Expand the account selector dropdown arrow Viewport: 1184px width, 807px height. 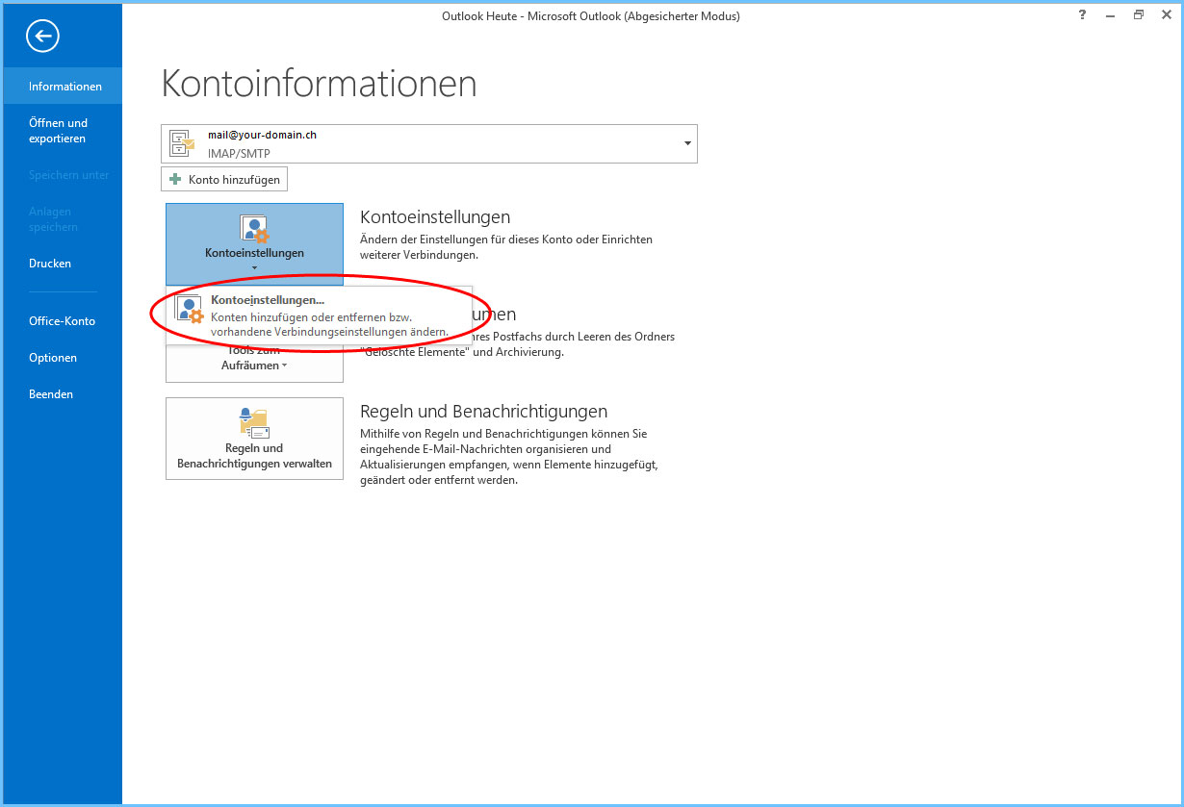coord(687,143)
